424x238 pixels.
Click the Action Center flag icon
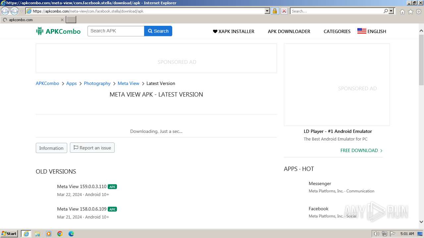393,234
